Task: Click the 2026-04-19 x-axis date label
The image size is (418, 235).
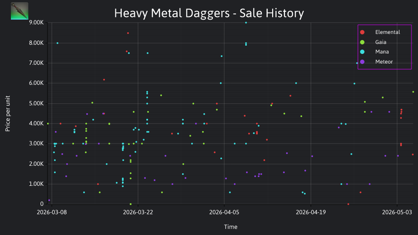Action: coord(311,212)
